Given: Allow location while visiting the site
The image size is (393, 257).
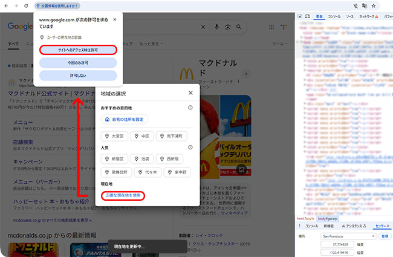Looking at the screenshot, I should (78, 50).
